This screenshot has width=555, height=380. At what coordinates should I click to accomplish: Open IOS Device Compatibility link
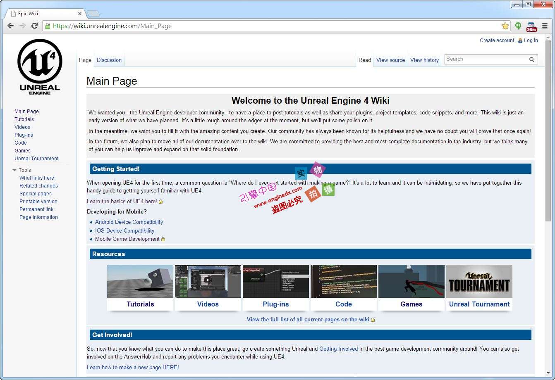tap(124, 231)
